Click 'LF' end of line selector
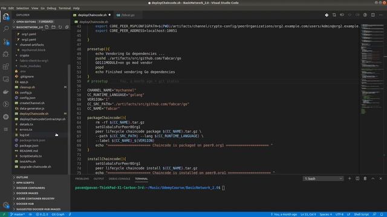The height and width of the screenshot is (217, 387). [348, 215]
